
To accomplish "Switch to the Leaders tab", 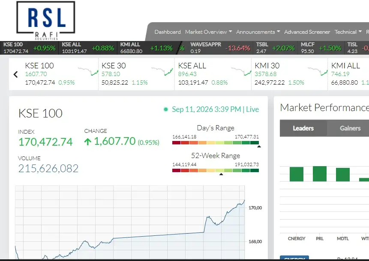I will [x=303, y=128].
